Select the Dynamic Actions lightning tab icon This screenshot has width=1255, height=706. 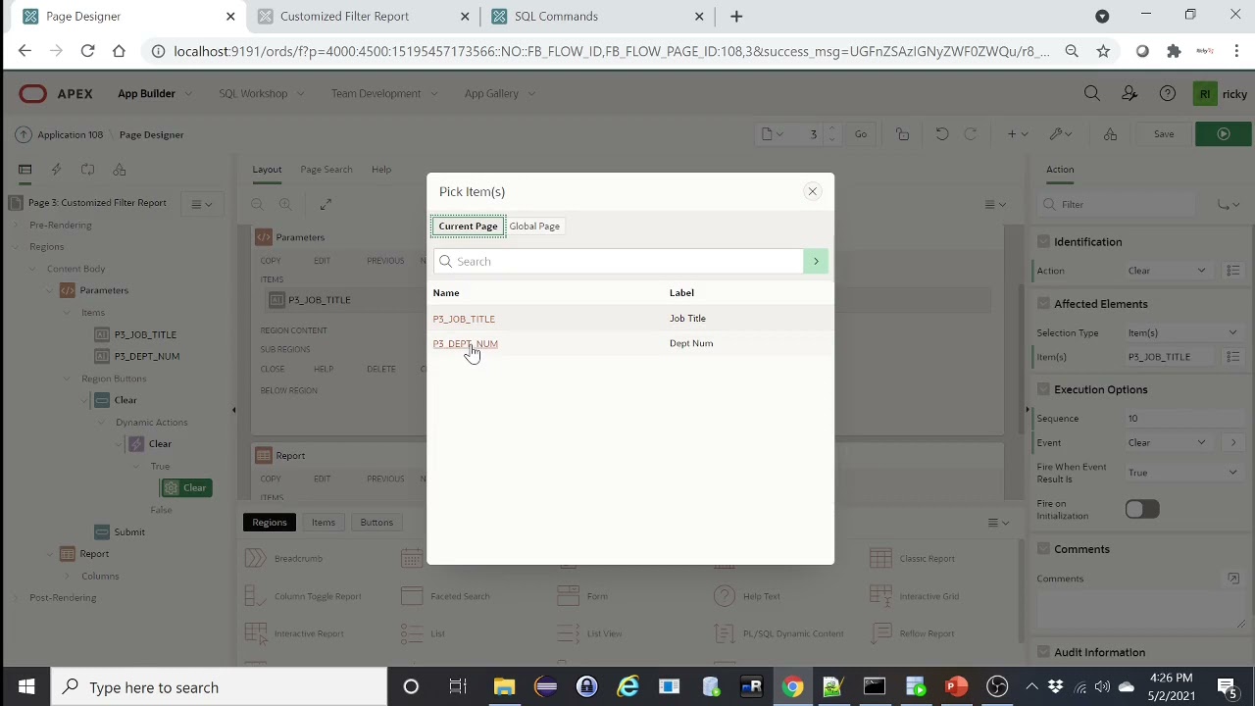(x=56, y=170)
